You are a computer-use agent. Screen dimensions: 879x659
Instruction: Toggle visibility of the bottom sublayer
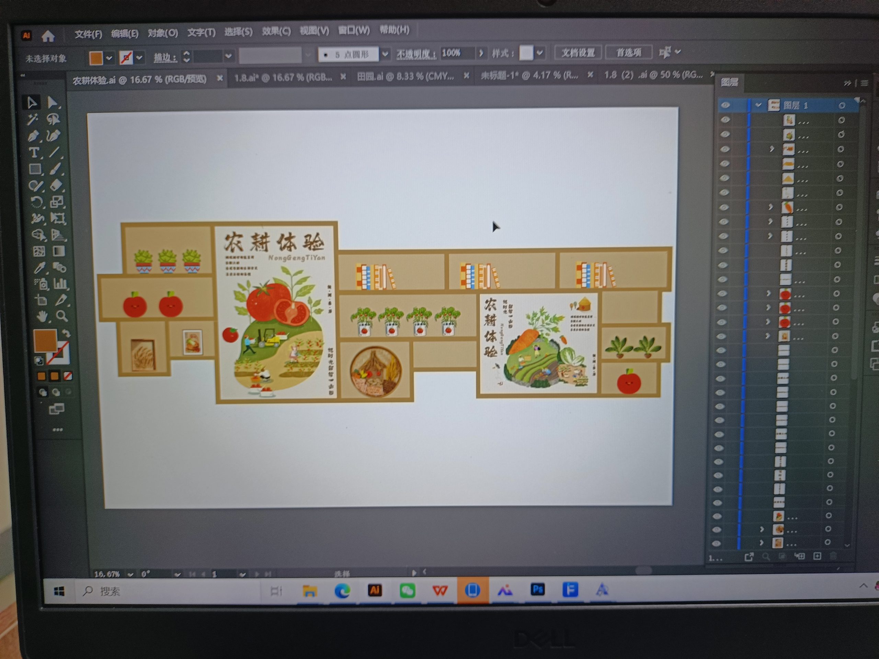[716, 543]
